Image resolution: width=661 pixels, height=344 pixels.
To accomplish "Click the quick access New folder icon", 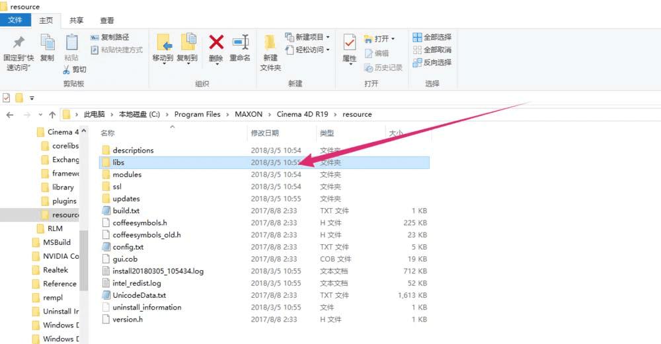I will click(x=19, y=98).
